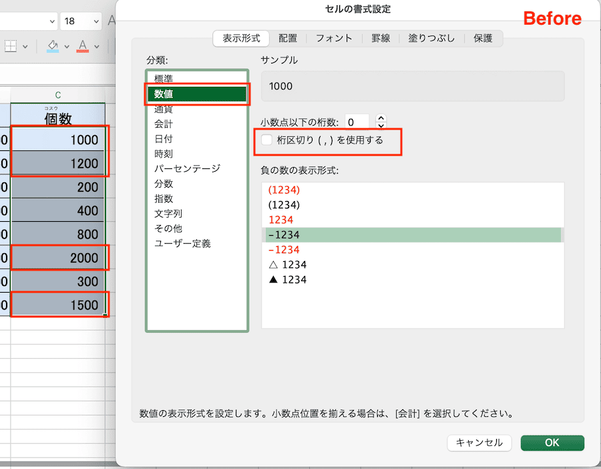Open the フォント tab
The width and height of the screenshot is (601, 469).
click(x=334, y=38)
